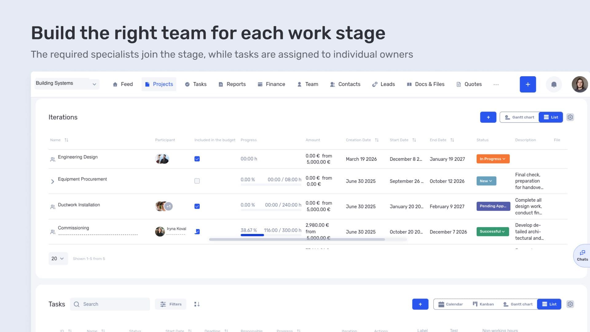
Task: Switch Iterations to List view
Action: [x=551, y=117]
